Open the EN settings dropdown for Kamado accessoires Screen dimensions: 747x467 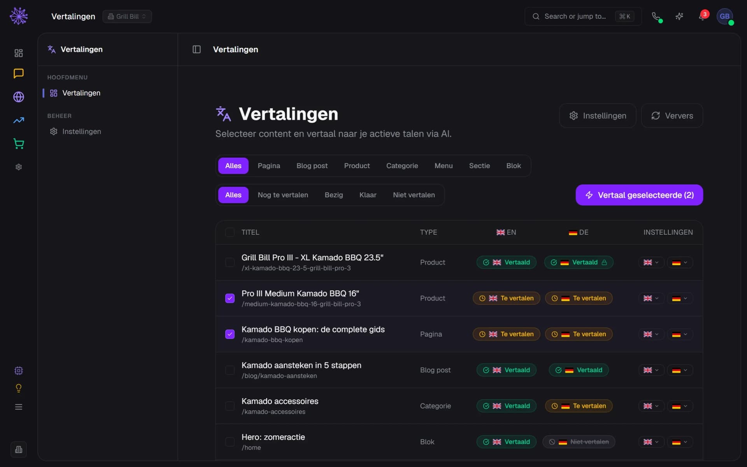[x=651, y=406]
